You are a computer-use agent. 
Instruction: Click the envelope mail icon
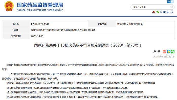pyautogui.click(x=164, y=12)
